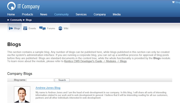Go to the Home menu
The height and width of the screenshot is (103, 180).
(11, 14)
